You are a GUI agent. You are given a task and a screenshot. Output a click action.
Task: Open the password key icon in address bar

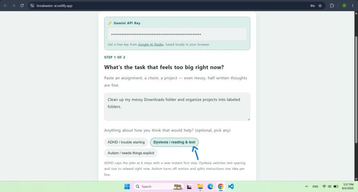coord(313,6)
